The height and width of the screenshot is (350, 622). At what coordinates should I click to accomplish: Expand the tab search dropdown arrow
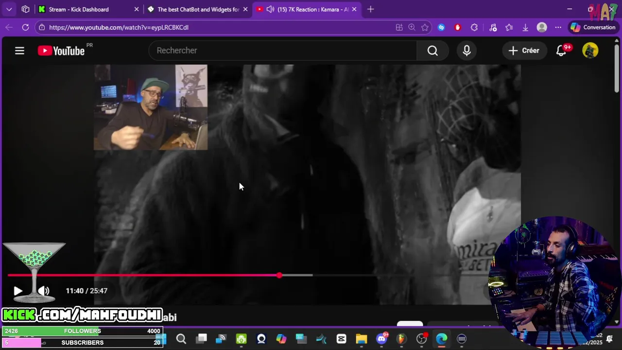tap(9, 9)
